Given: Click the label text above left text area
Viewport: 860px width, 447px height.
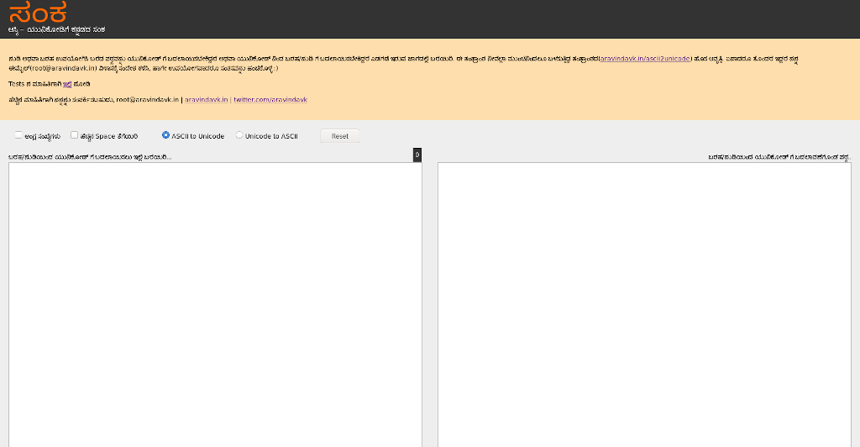Looking at the screenshot, I should pos(90,156).
